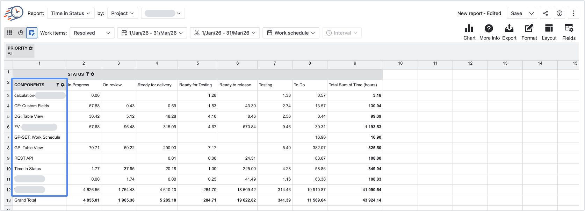This screenshot has width=585, height=211.
Task: Open the scissors date range dropdown
Action: pyautogui.click(x=225, y=33)
